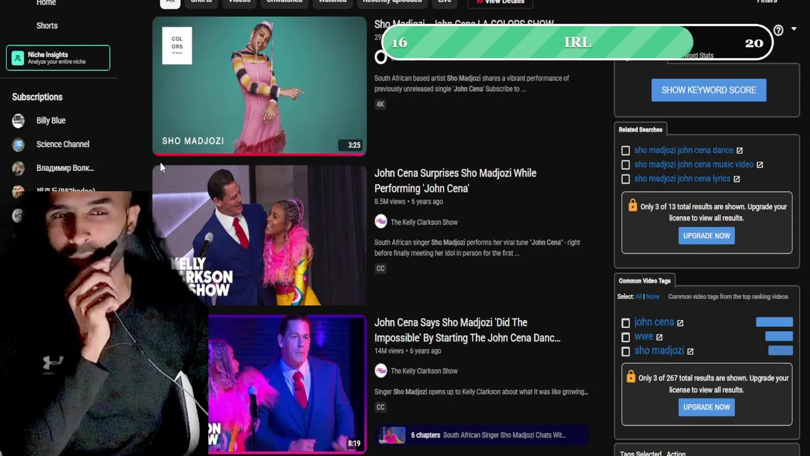Play the 8:19 Kelly Clarkson thumbnail
This screenshot has height=456, width=810.
(x=287, y=384)
